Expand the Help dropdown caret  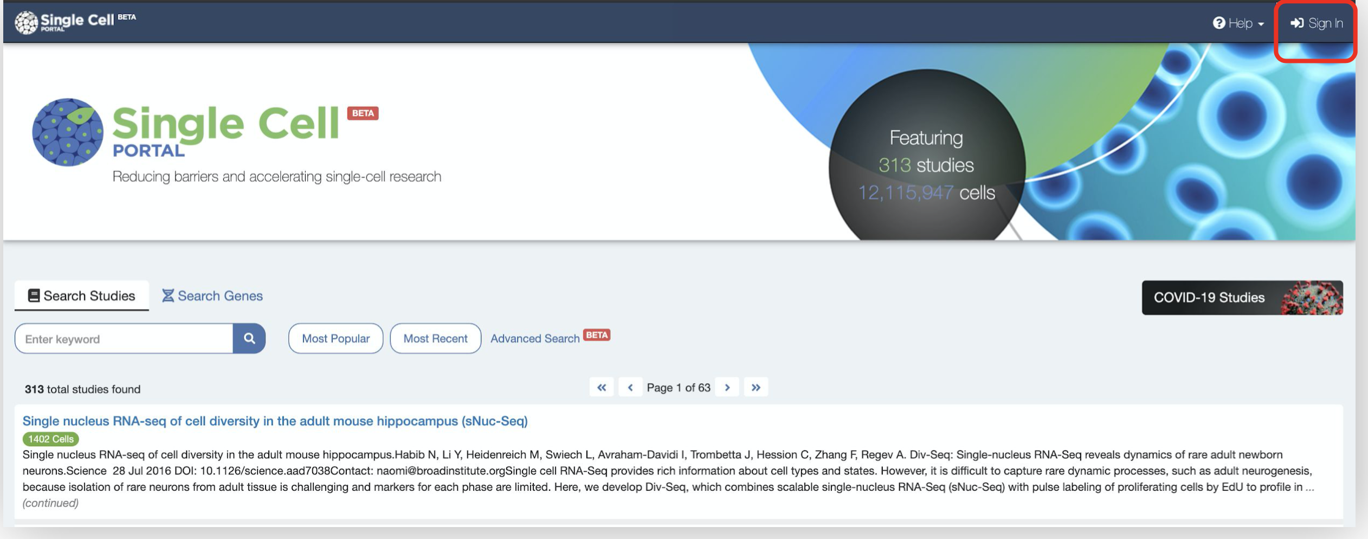tap(1261, 24)
